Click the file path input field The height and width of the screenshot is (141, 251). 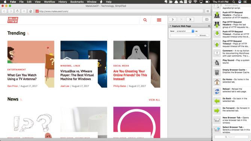183,35
